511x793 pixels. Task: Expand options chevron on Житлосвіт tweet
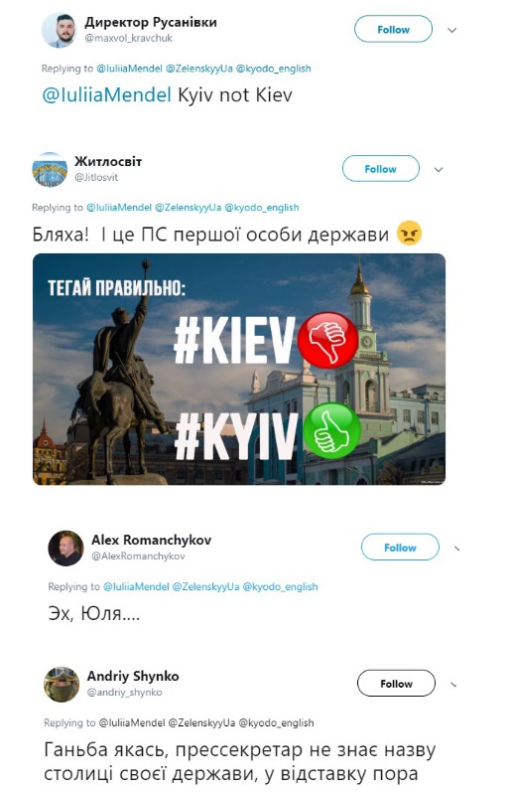pyautogui.click(x=439, y=169)
